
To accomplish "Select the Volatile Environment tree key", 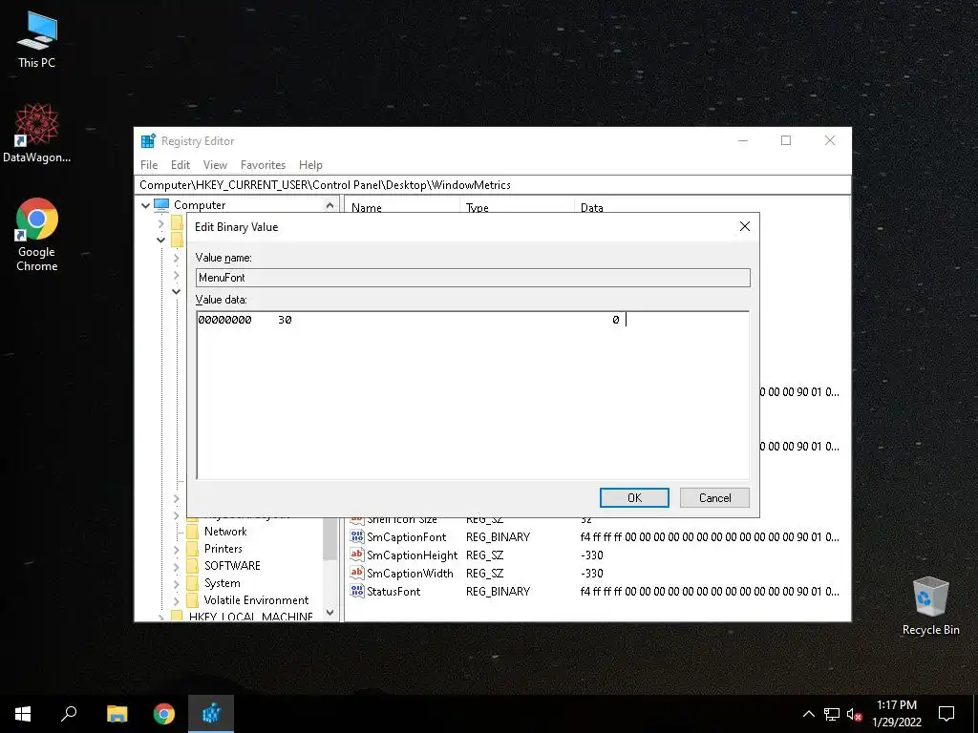I will click(x=256, y=599).
